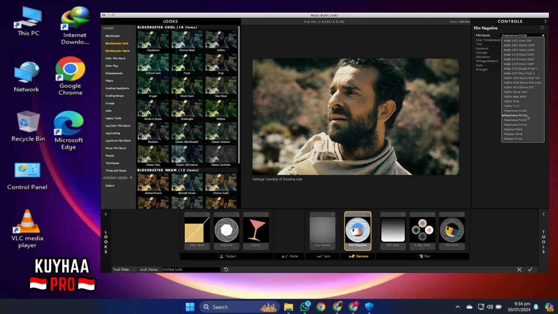Viewport: 558px width, 314px height.
Task: Cancel with the X icon
Action: [519, 270]
